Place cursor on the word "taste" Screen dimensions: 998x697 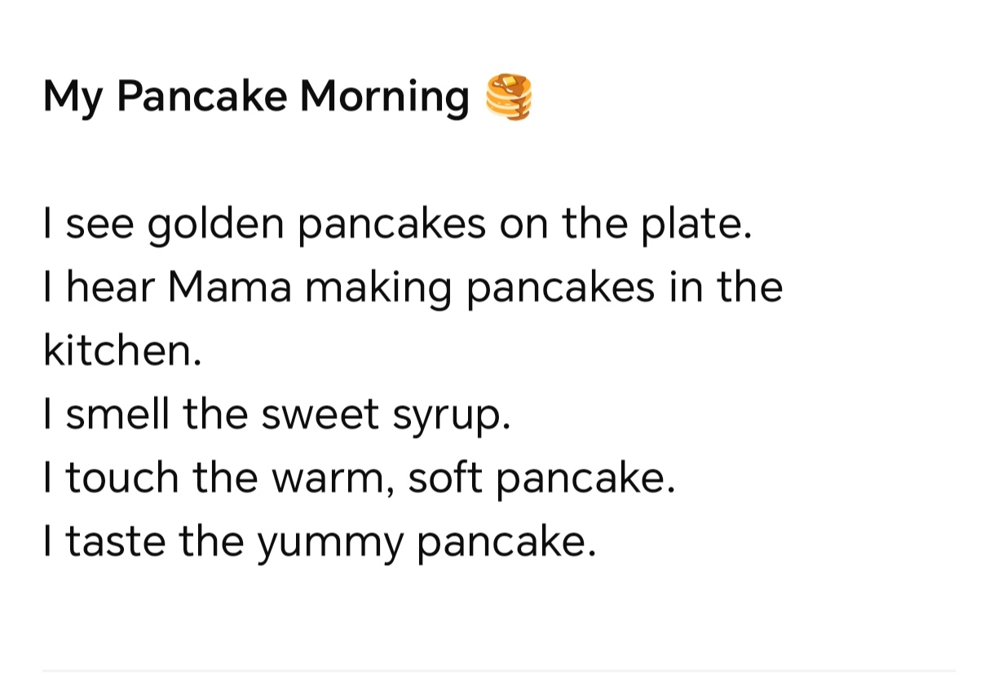(115, 540)
